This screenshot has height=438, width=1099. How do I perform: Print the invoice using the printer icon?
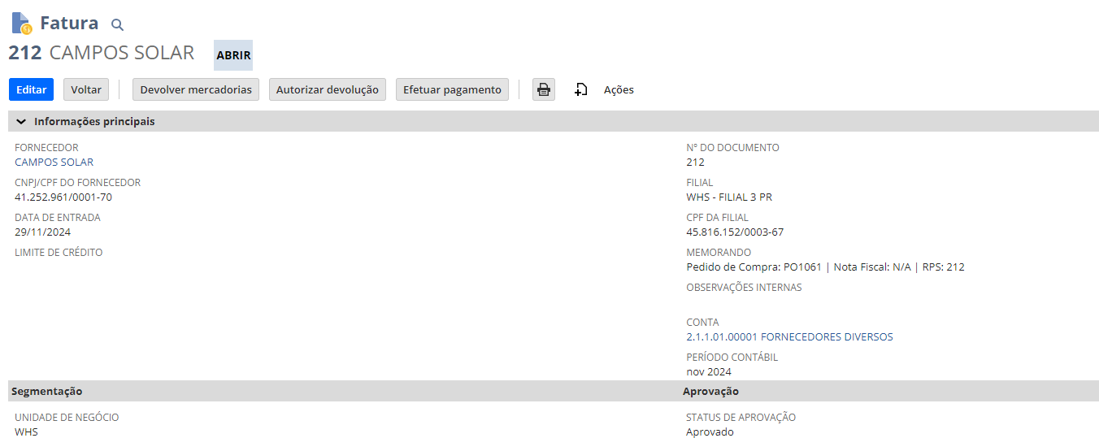tap(544, 89)
